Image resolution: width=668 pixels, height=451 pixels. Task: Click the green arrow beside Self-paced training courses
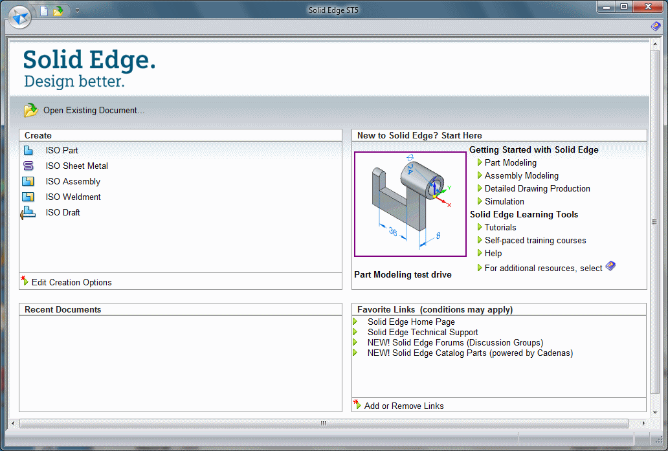(x=480, y=240)
